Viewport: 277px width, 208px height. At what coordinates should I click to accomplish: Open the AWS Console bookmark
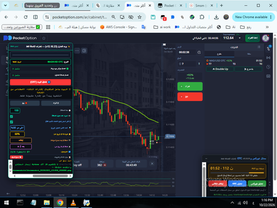[119, 27]
